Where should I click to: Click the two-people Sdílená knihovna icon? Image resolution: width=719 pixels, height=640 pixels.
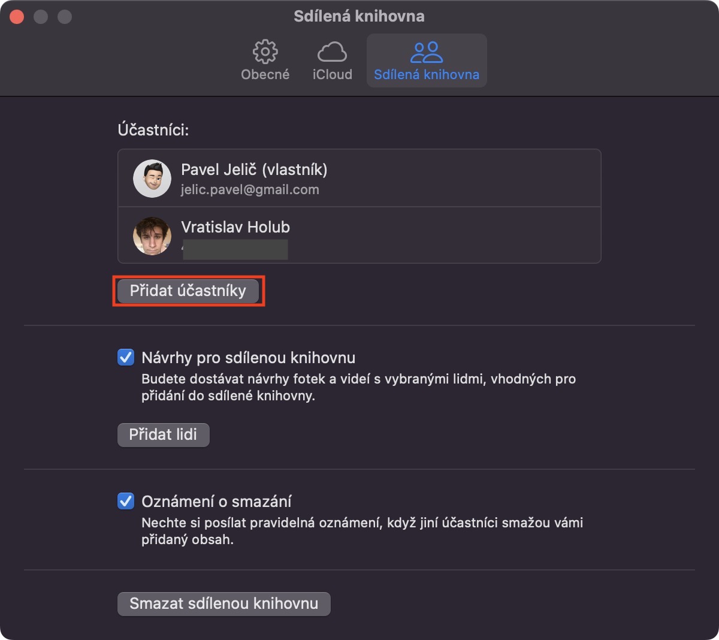coord(426,52)
